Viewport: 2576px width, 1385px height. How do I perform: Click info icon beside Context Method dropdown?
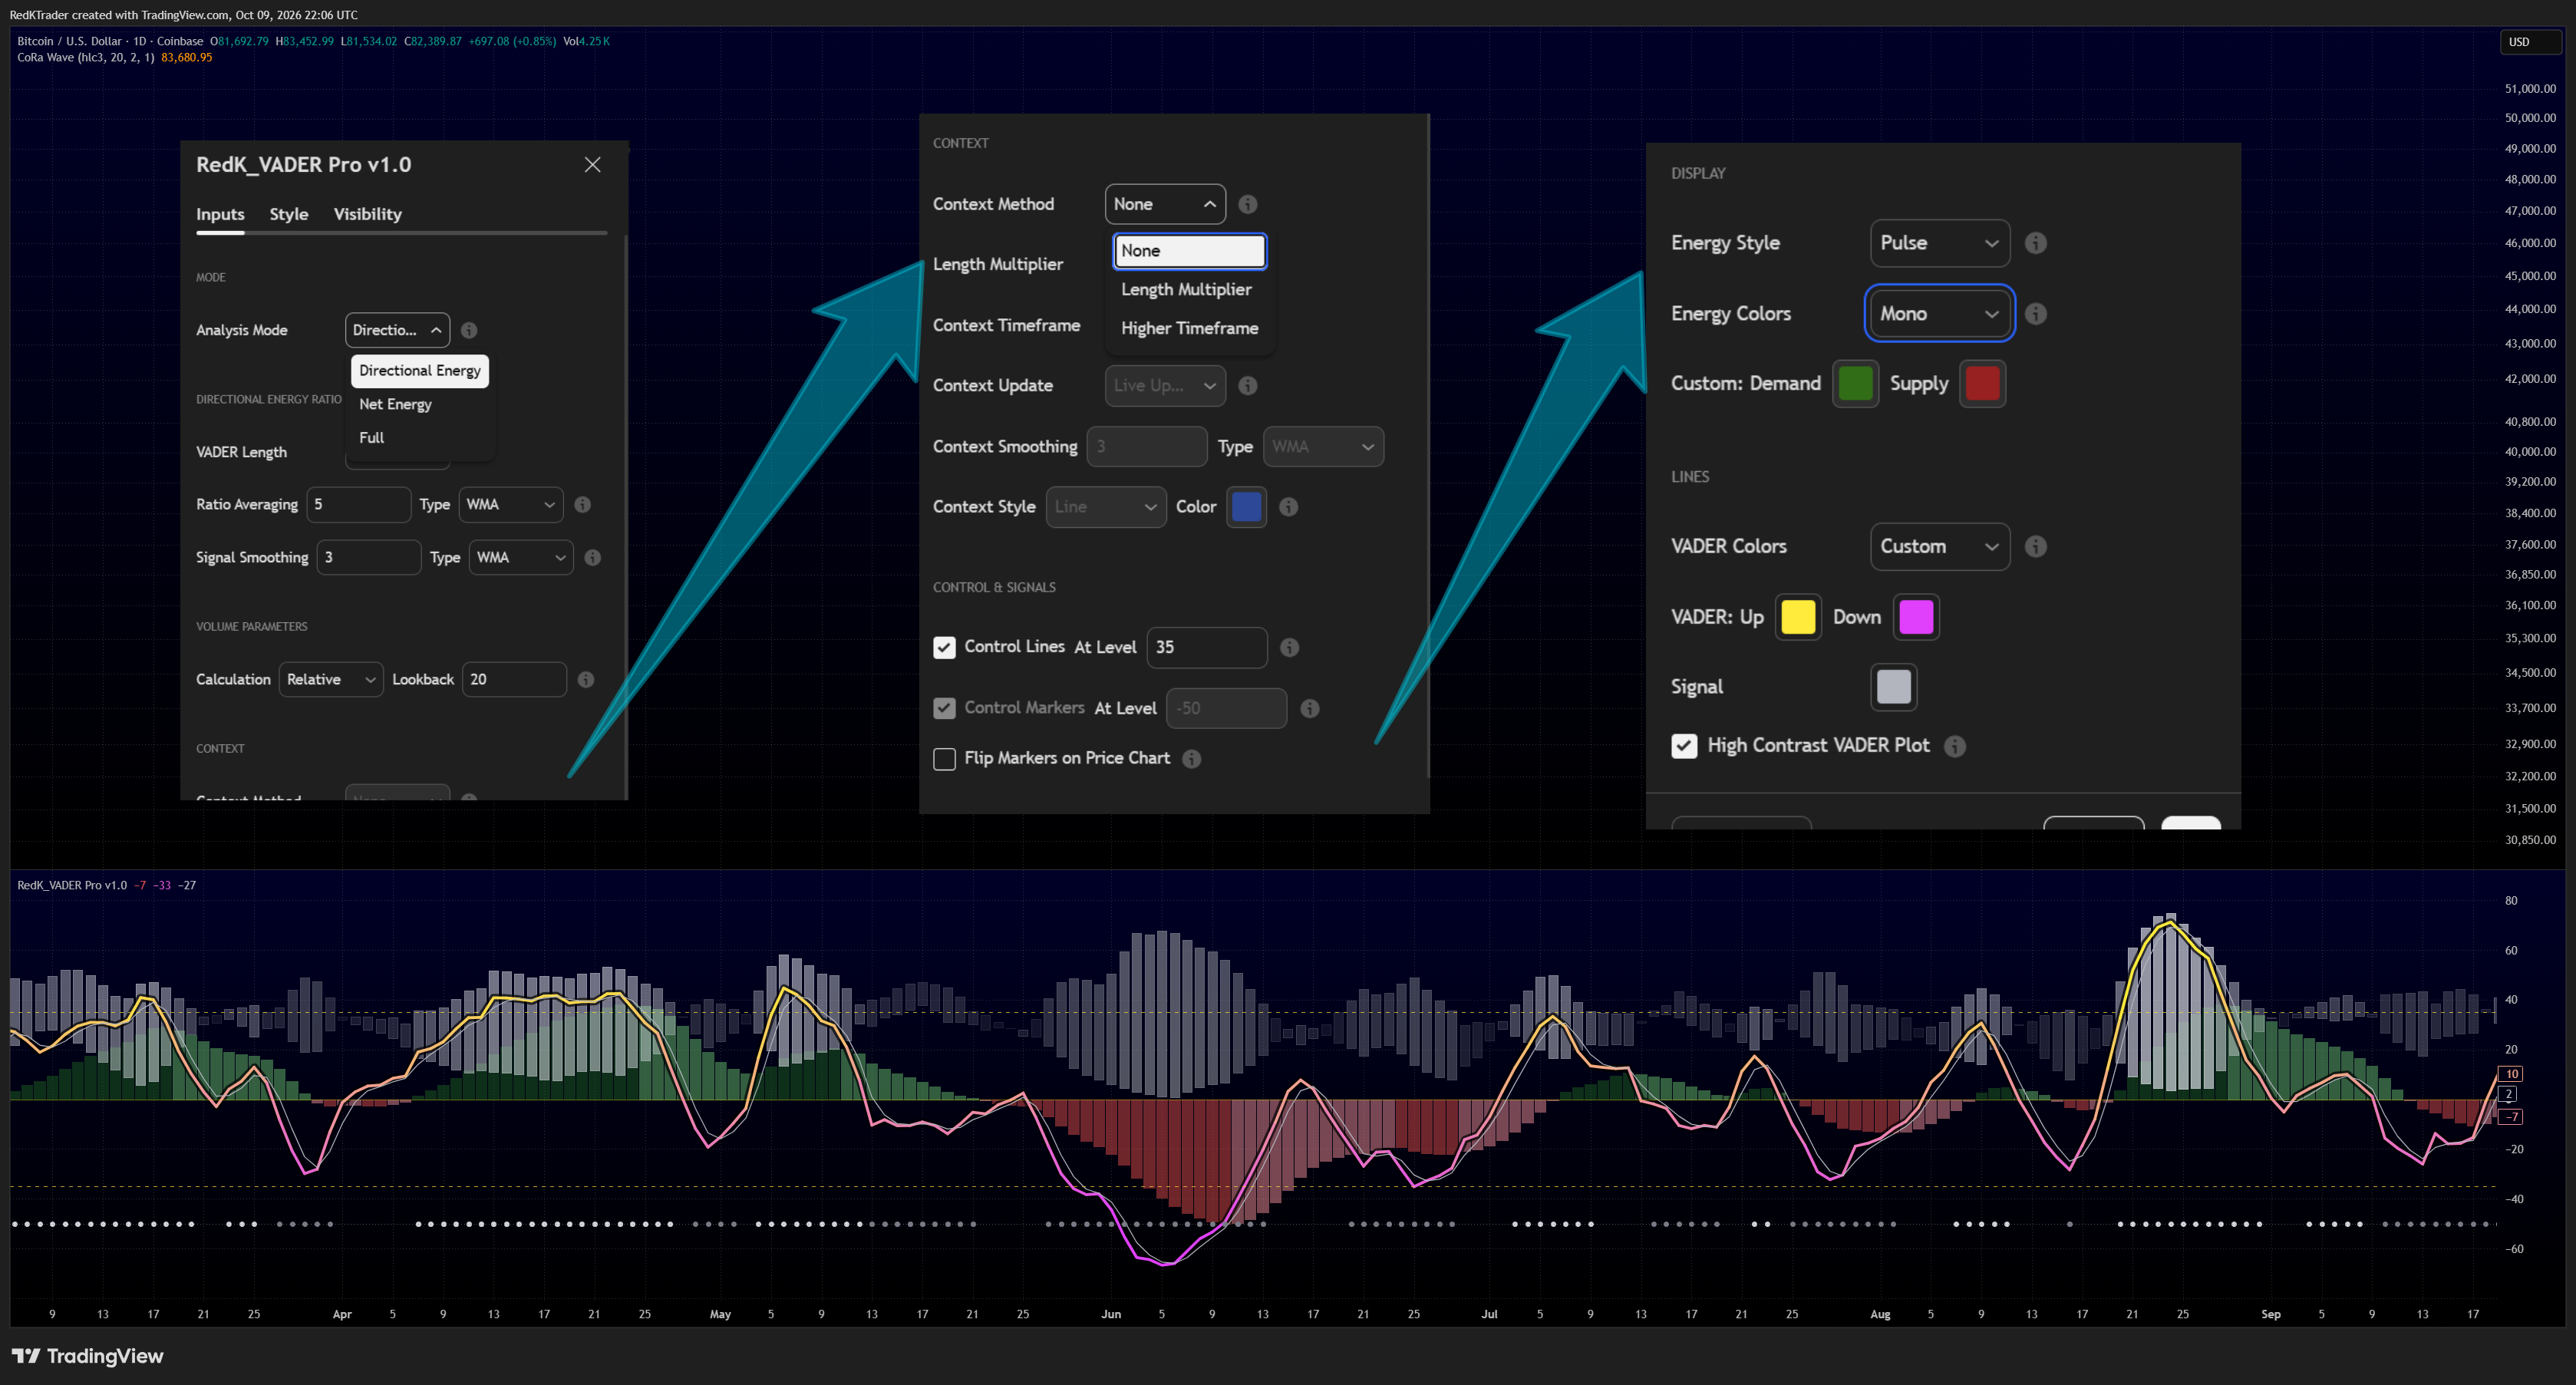pyautogui.click(x=1248, y=204)
